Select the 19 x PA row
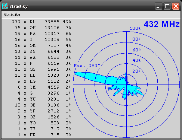The width and height of the screenshot is (182, 140). [43, 34]
